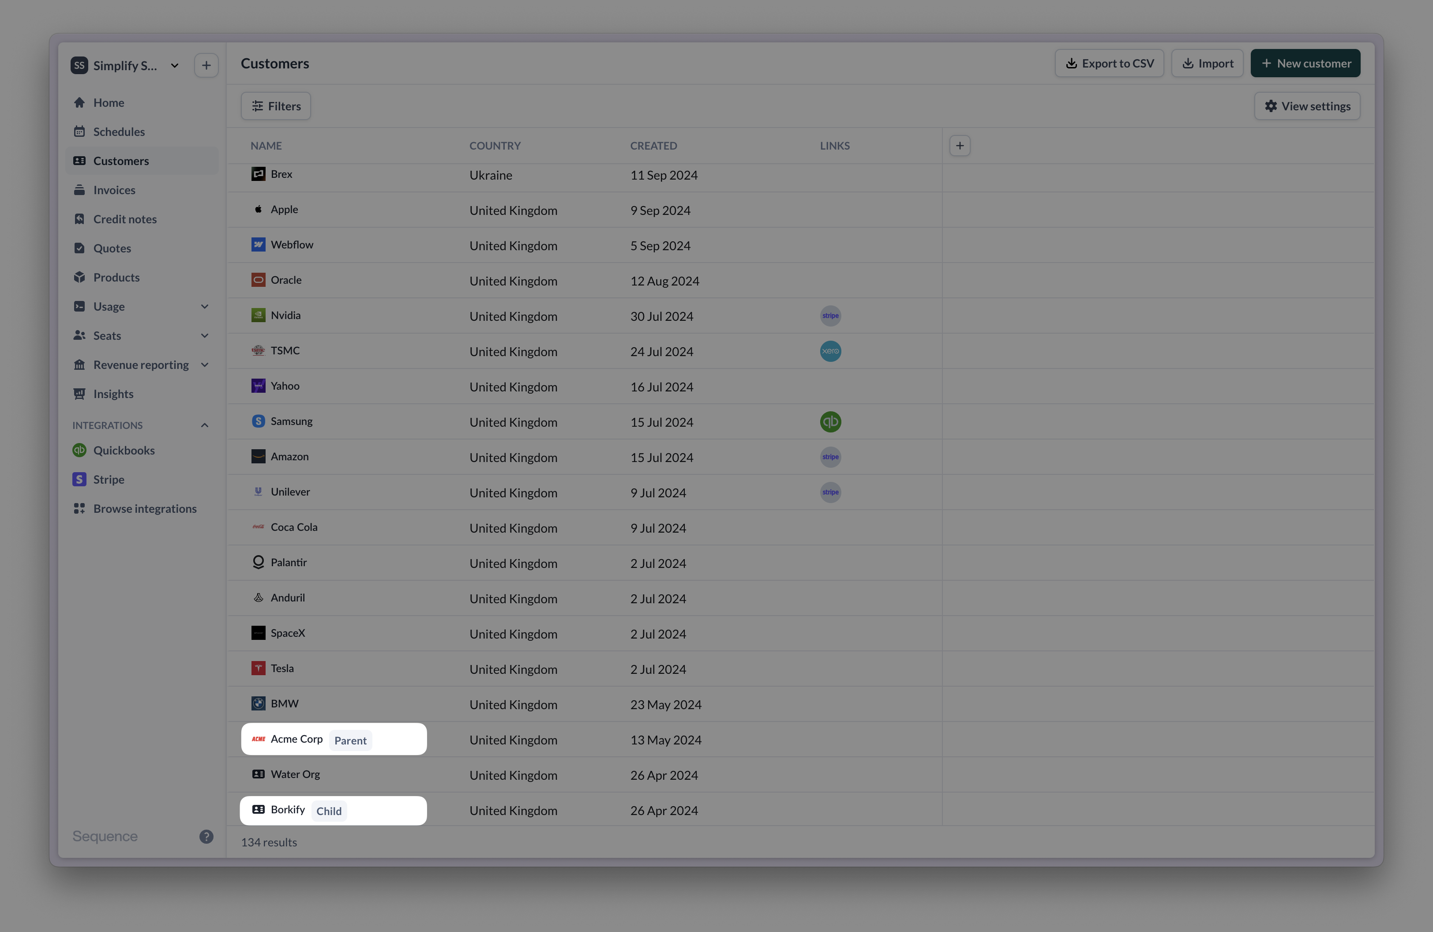The height and width of the screenshot is (932, 1433).
Task: Click the Stripe link badge for Amazon
Action: 830,458
